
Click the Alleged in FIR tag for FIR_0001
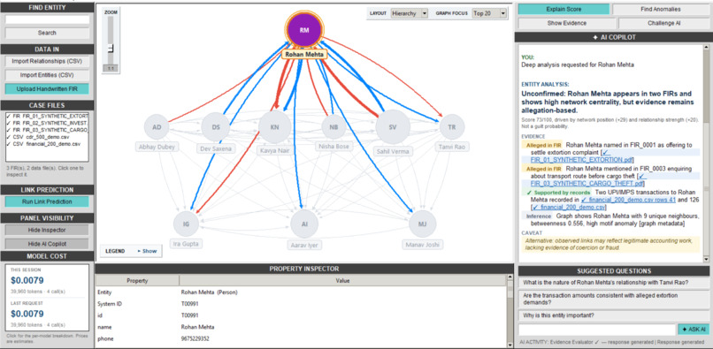(x=542, y=145)
